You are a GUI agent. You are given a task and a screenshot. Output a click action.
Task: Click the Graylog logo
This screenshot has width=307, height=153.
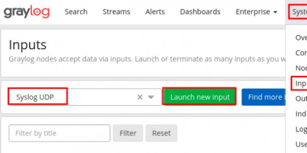coord(26,12)
